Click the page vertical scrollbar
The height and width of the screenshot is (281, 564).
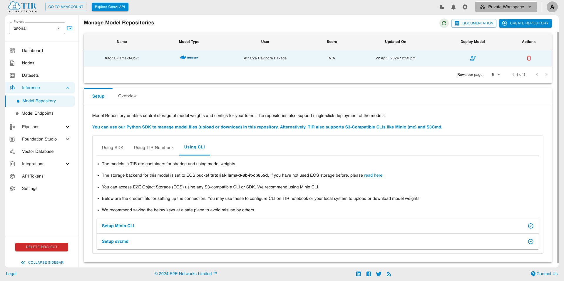click(x=558, y=147)
